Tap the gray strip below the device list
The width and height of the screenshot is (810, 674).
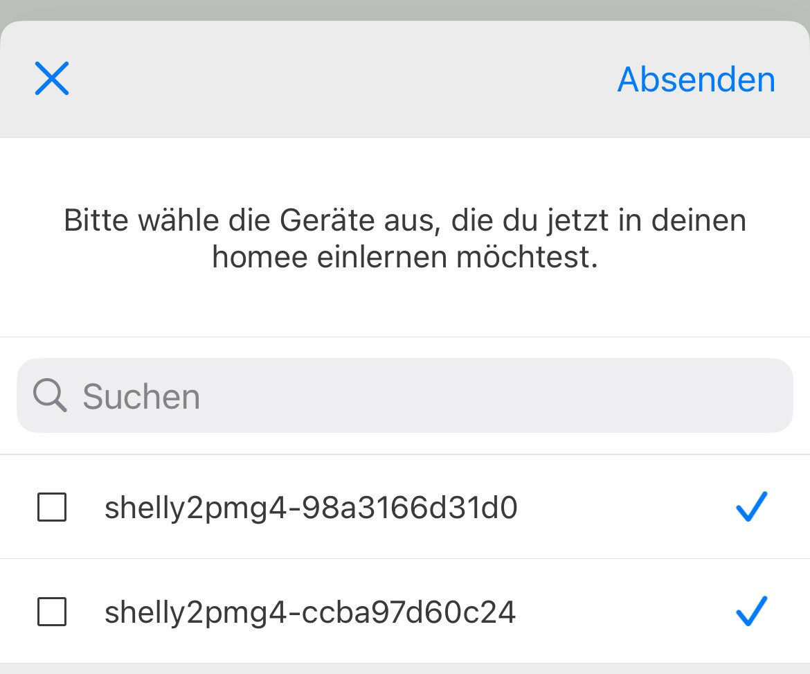[404, 668]
